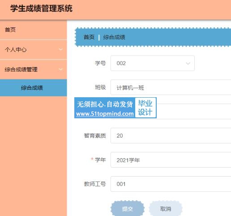This screenshot has width=231, height=216.
Task: Click the partially hidden input under the banner
Action: [x=194, y=112]
